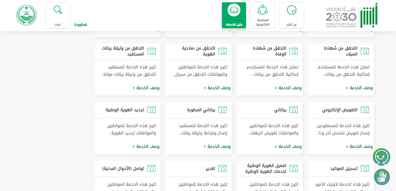Open تواصل (الأحوال المدنية) service card
The image size is (396, 191).
click(x=123, y=169)
